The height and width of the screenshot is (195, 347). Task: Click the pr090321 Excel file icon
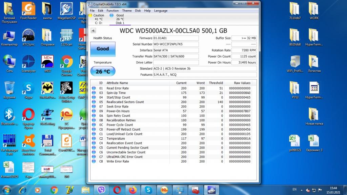[295, 143]
